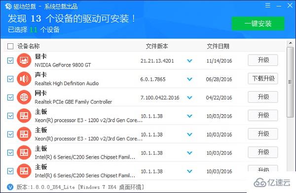Click the green 一键安装 button

258,24
